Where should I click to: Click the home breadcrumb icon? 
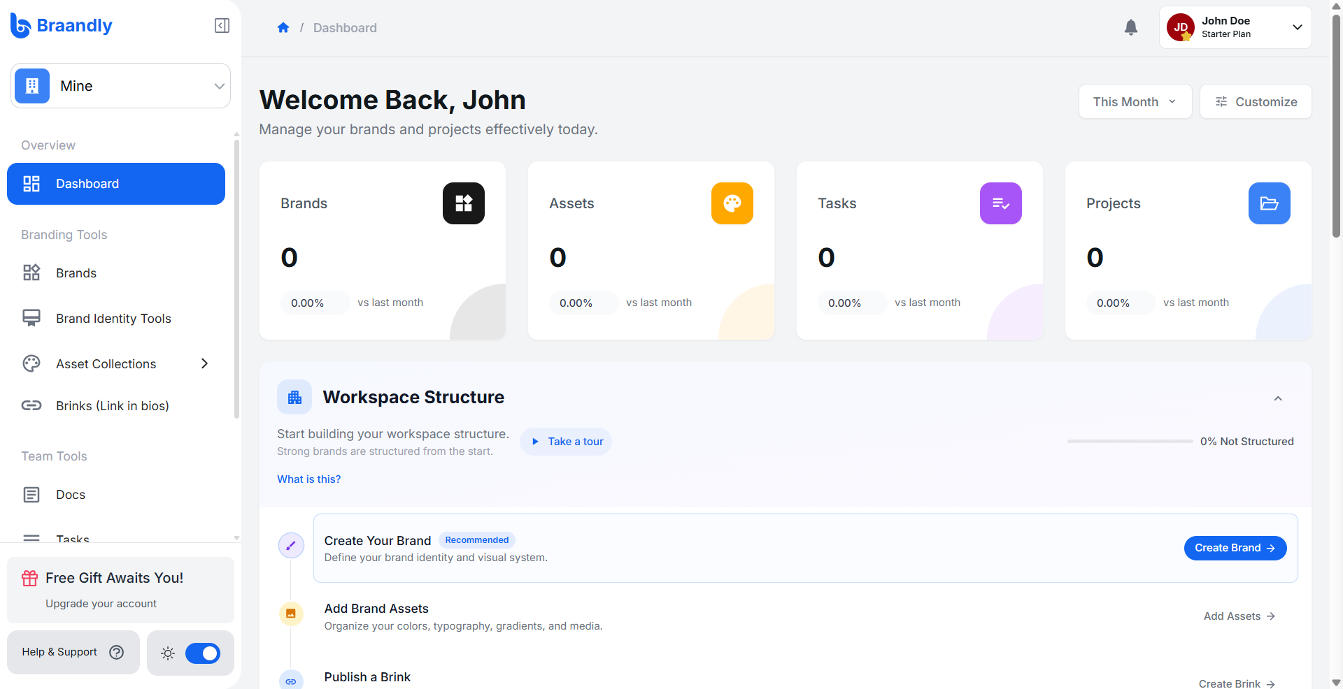click(x=283, y=28)
